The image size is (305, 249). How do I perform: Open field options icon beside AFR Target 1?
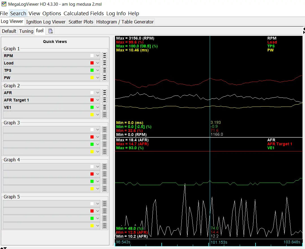click(x=105, y=100)
